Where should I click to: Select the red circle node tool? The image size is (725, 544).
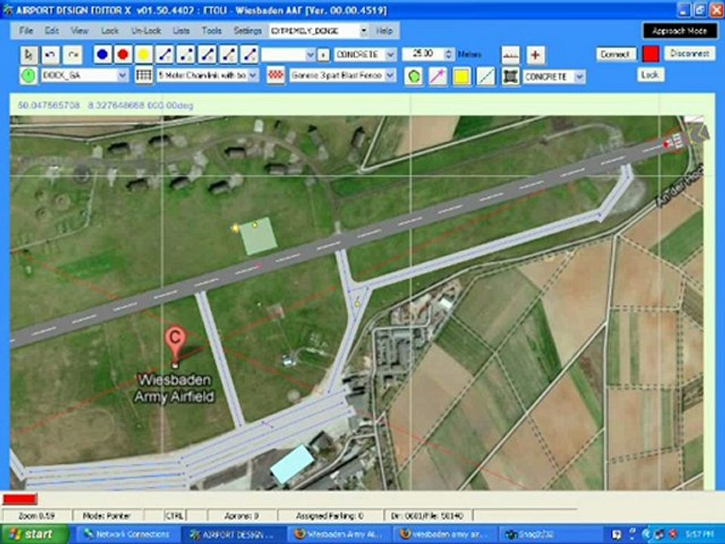(122, 54)
